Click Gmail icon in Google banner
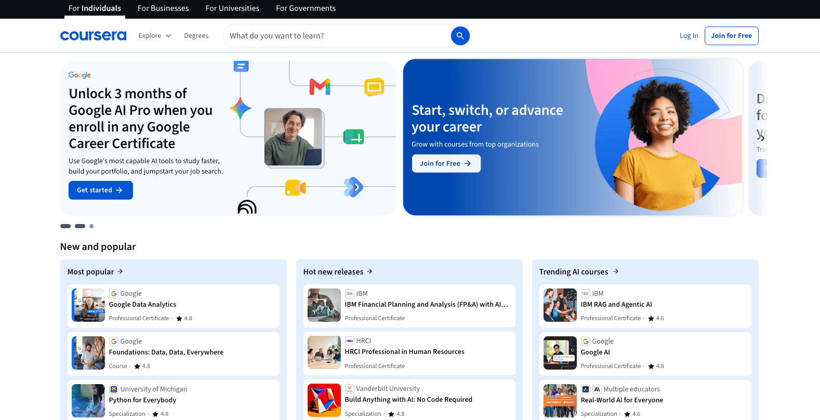The height and width of the screenshot is (420, 820). point(320,86)
